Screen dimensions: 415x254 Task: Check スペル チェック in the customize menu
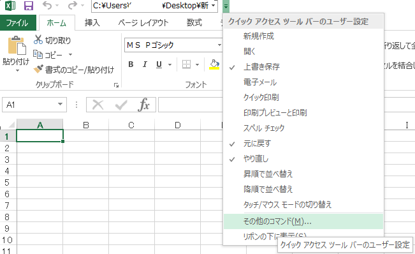[303, 128]
